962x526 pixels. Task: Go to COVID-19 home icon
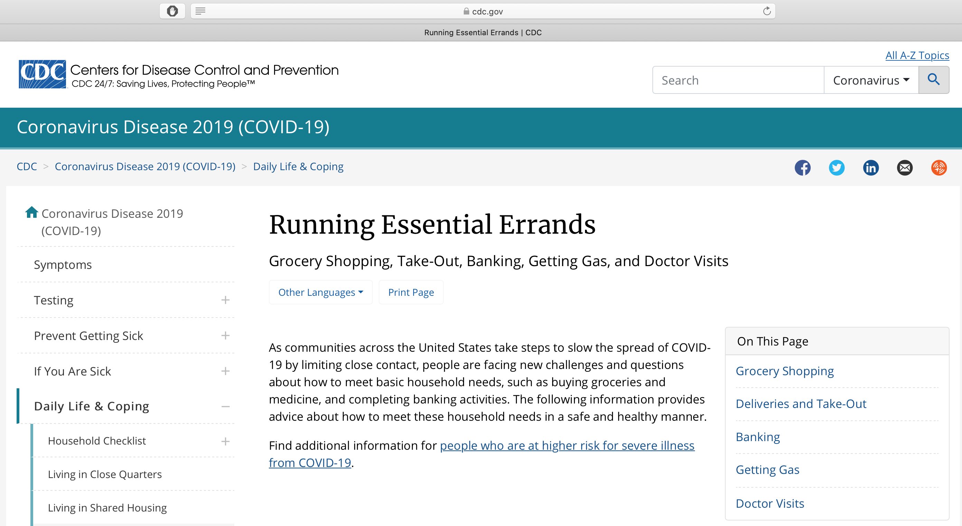(31, 212)
